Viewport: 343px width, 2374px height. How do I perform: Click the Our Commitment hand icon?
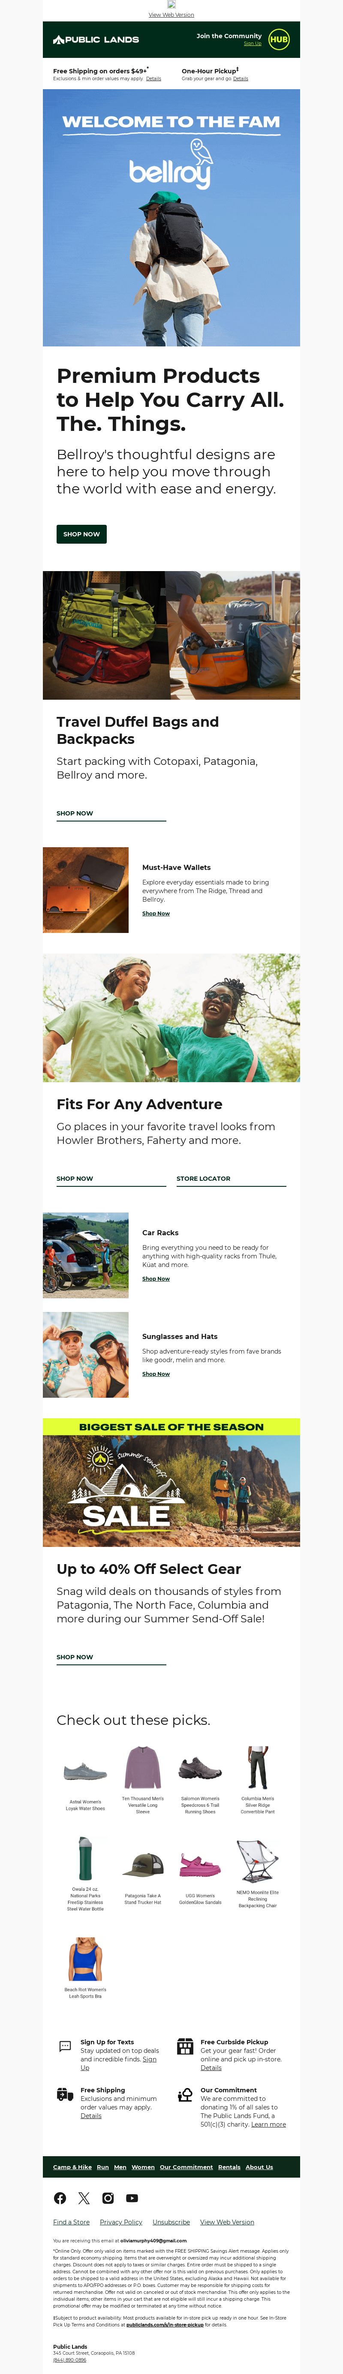click(185, 2095)
